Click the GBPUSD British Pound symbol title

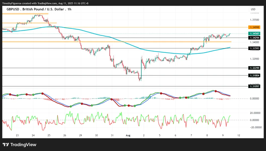point(39,9)
